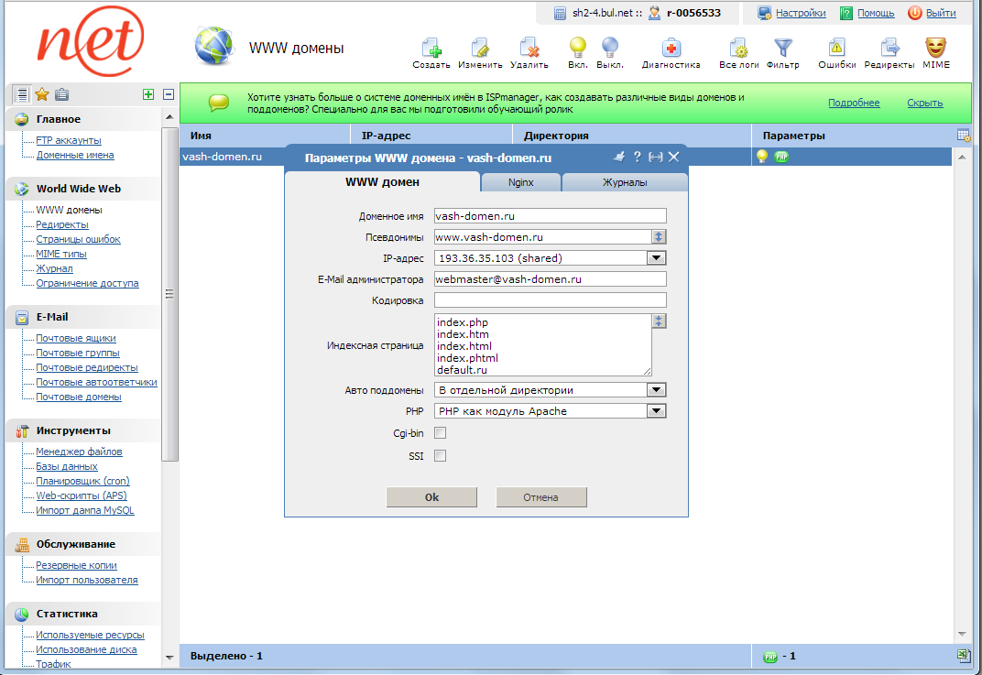Viewport: 982px width, 675px height.
Task: Switch to the Nginx tab
Action: [x=520, y=182]
